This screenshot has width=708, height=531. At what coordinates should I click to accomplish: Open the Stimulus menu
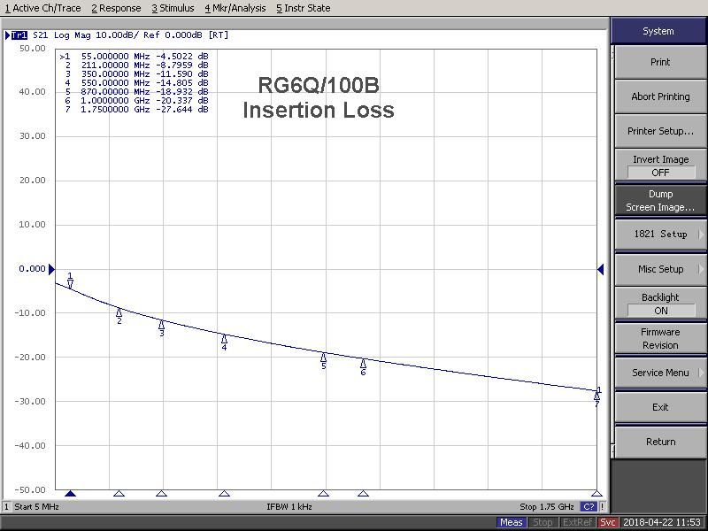click(173, 8)
